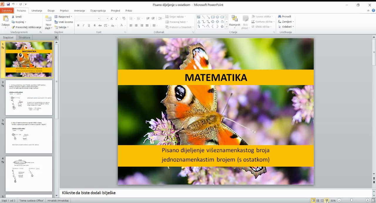
Task: Click Vrati izvorno reset button
Action: coord(64,22)
